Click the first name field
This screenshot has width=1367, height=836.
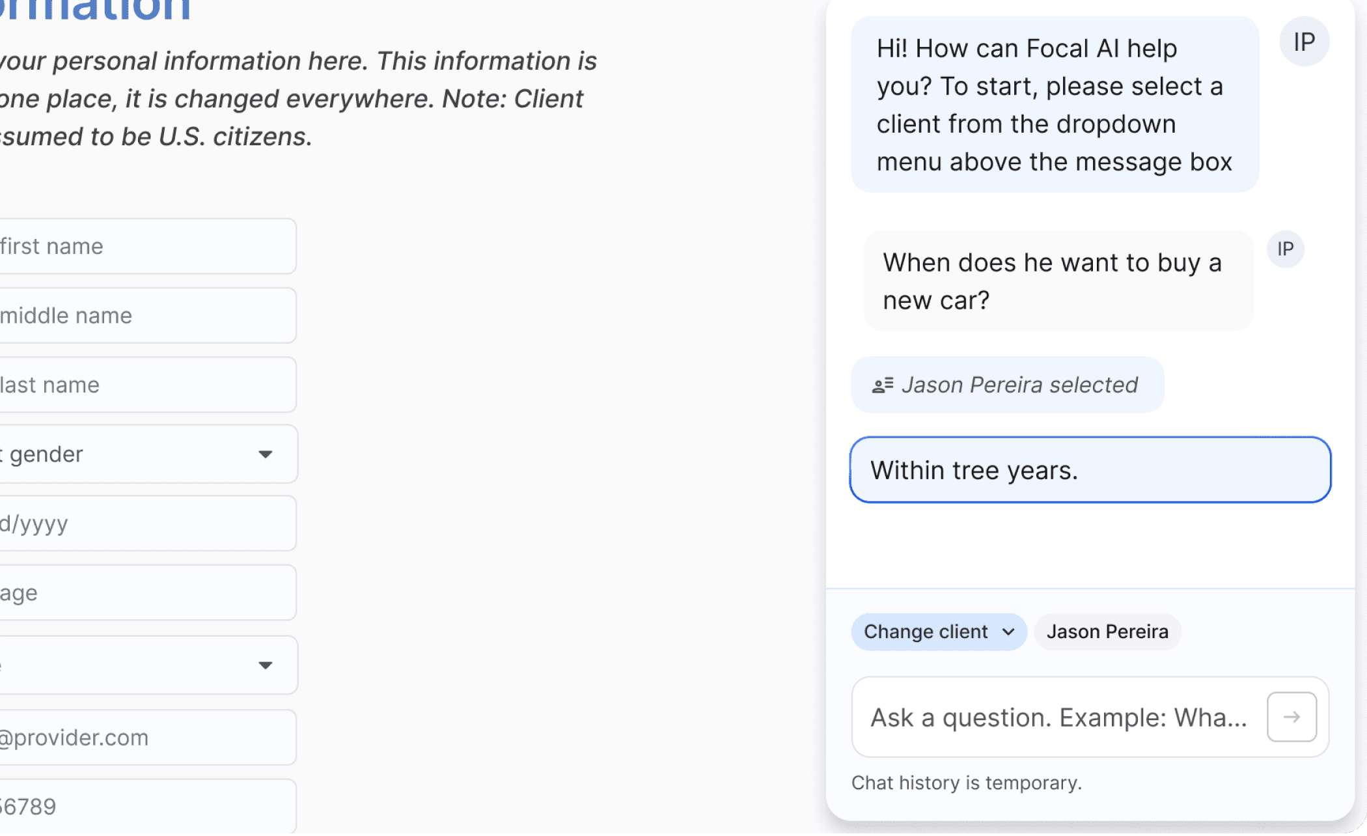[147, 246]
